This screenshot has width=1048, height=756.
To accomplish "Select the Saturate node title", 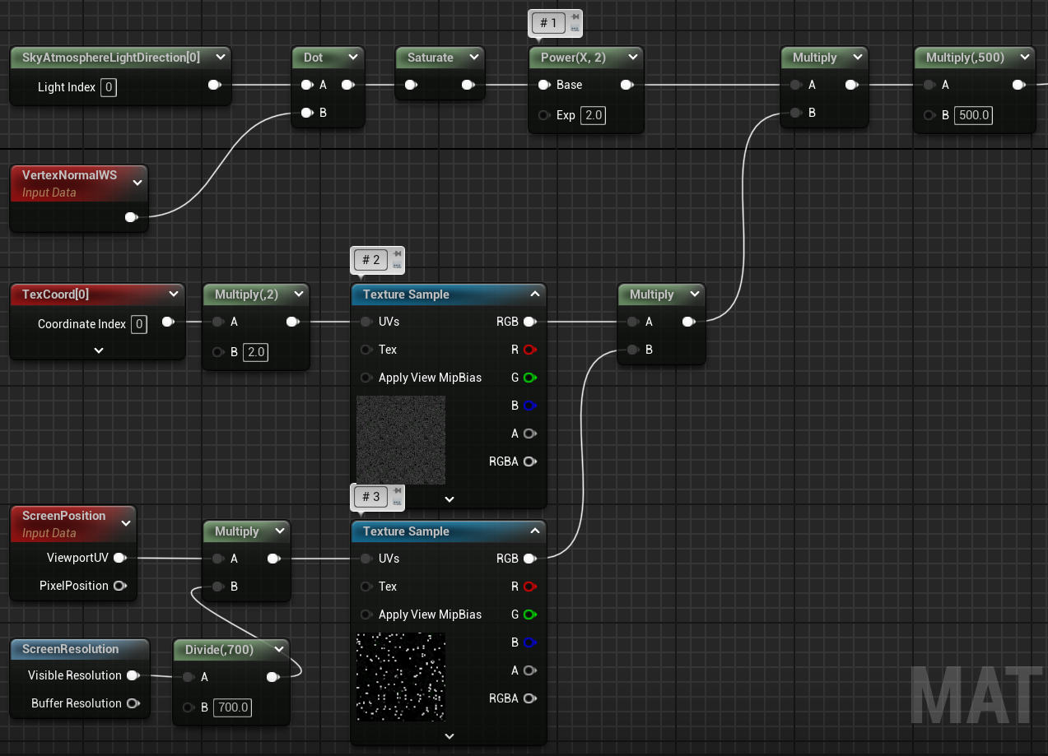I will (x=431, y=58).
